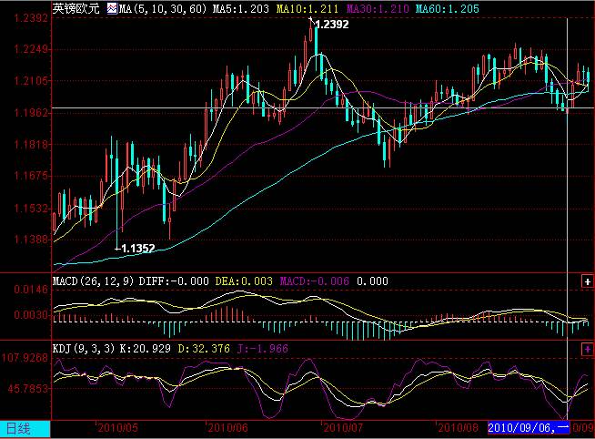Click the 2010/07 date axis label
Image resolution: width=595 pixels, height=439 pixels.
click(343, 428)
